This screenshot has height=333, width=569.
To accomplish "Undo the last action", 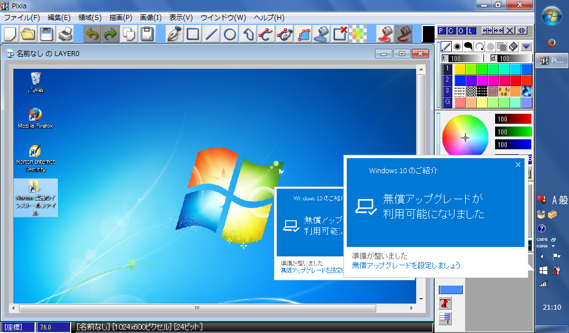I will tap(92, 34).
